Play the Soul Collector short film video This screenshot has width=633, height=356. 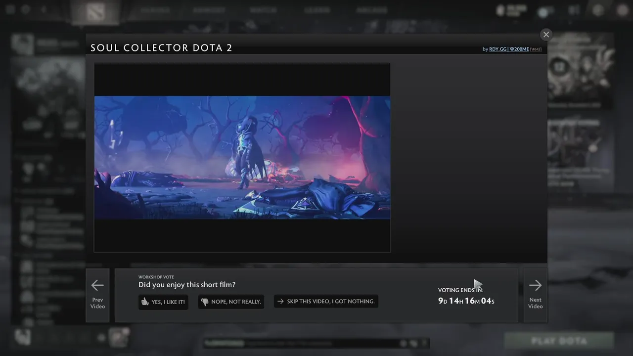pos(242,157)
